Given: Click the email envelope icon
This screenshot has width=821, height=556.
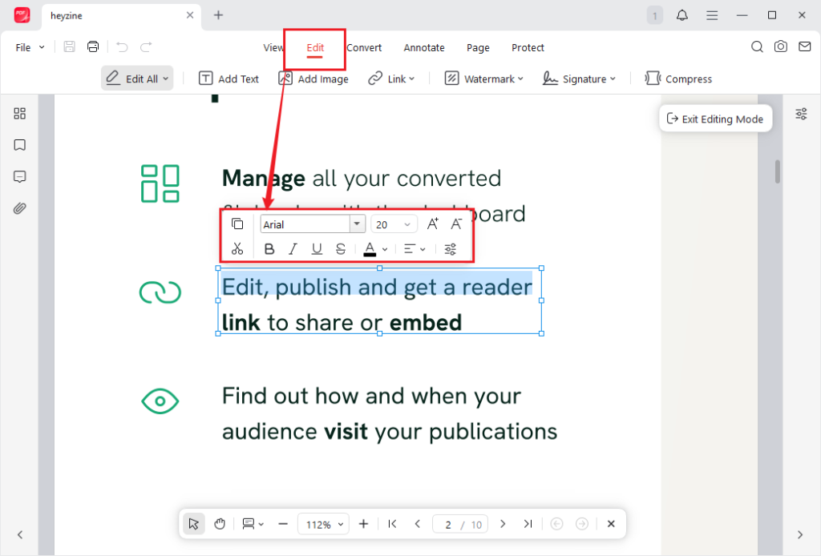Looking at the screenshot, I should [x=805, y=46].
